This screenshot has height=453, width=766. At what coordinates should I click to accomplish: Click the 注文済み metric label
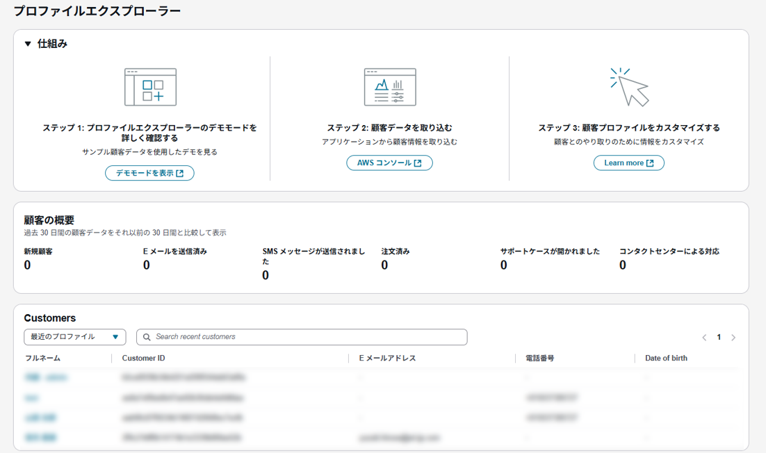[396, 252]
